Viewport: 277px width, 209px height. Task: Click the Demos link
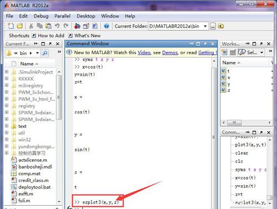click(x=170, y=53)
